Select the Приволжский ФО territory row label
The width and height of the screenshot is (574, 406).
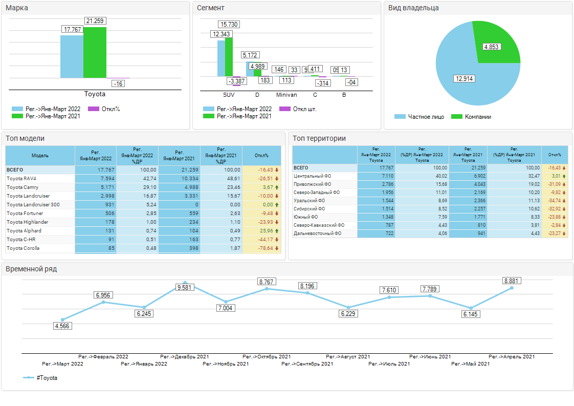click(x=312, y=184)
